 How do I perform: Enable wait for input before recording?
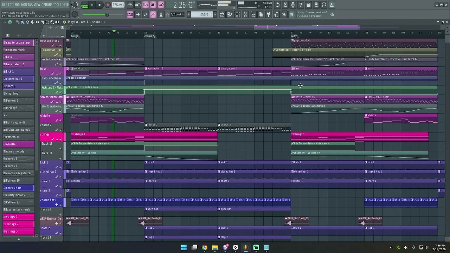pyautogui.click(x=137, y=5)
